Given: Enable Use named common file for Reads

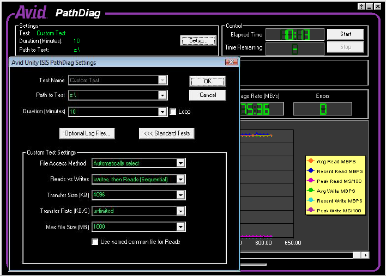Looking at the screenshot, I should pyautogui.click(x=95, y=242).
